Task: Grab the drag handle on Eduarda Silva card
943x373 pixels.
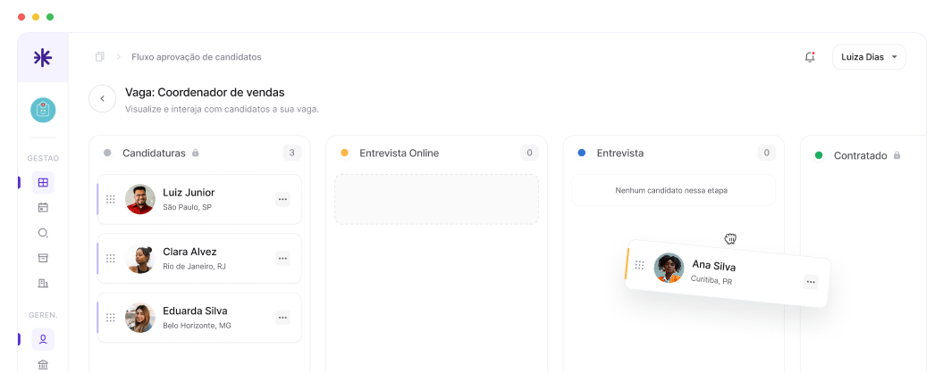Action: (111, 318)
